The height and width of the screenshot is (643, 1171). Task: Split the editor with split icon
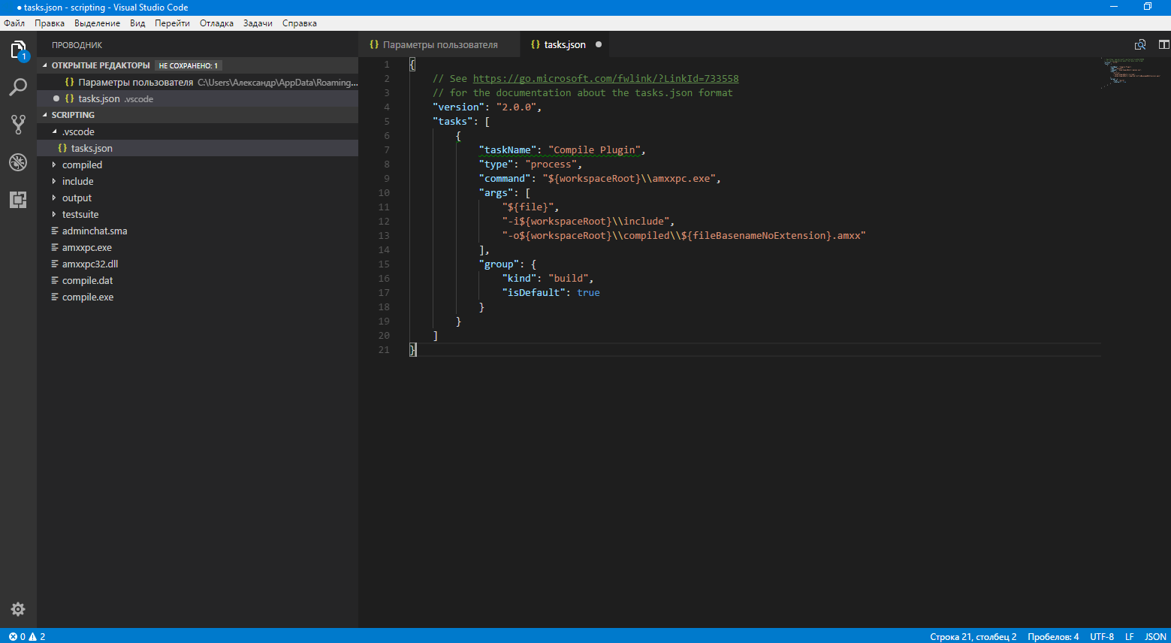click(1163, 44)
